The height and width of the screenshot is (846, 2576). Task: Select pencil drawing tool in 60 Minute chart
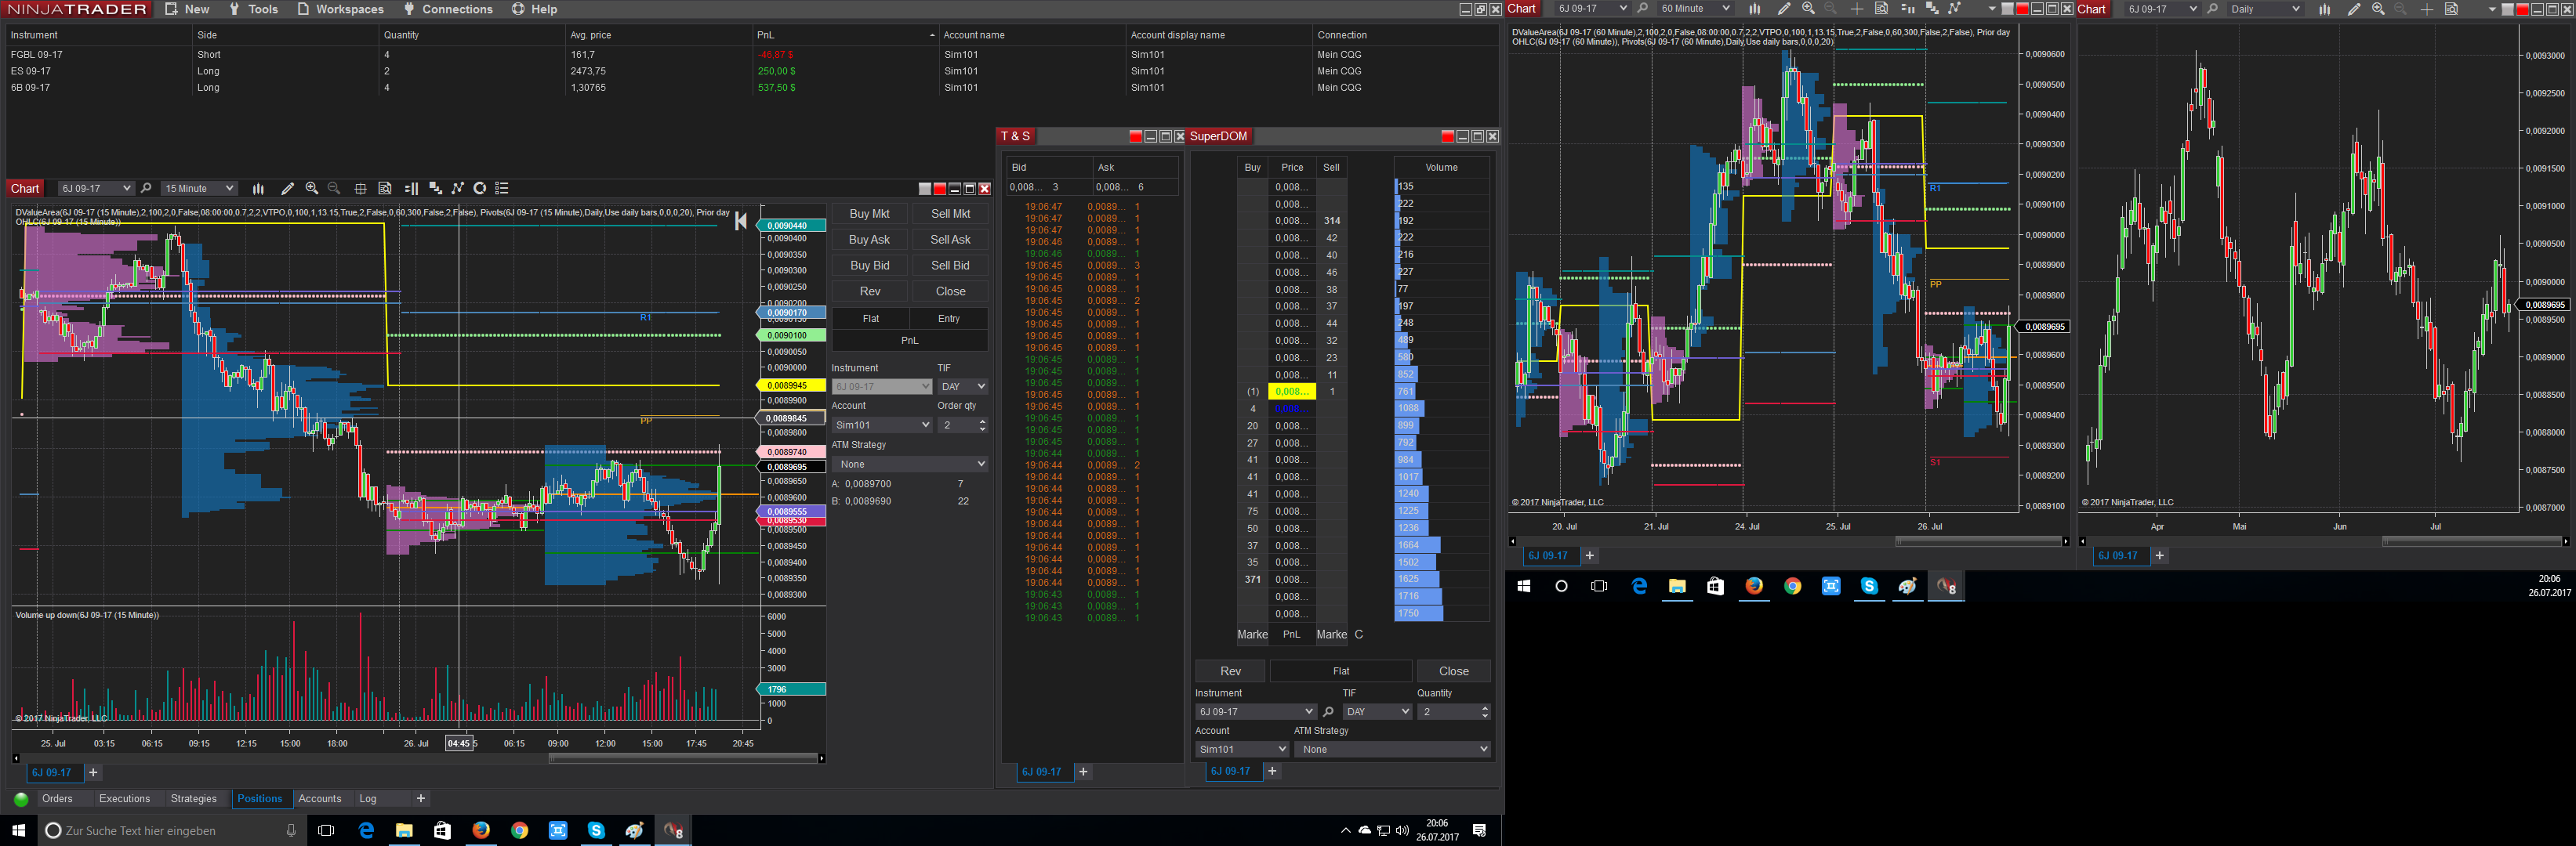pyautogui.click(x=1784, y=8)
